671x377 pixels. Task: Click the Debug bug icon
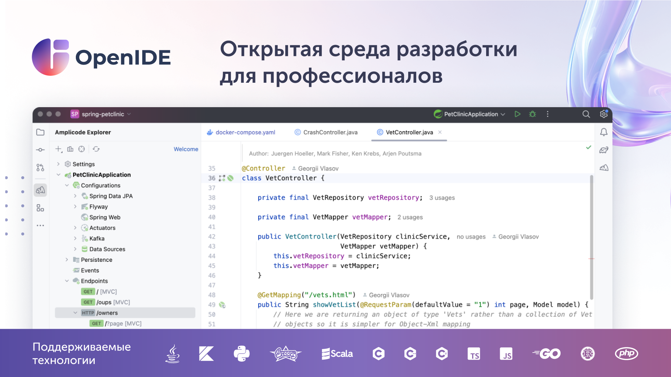click(x=532, y=114)
